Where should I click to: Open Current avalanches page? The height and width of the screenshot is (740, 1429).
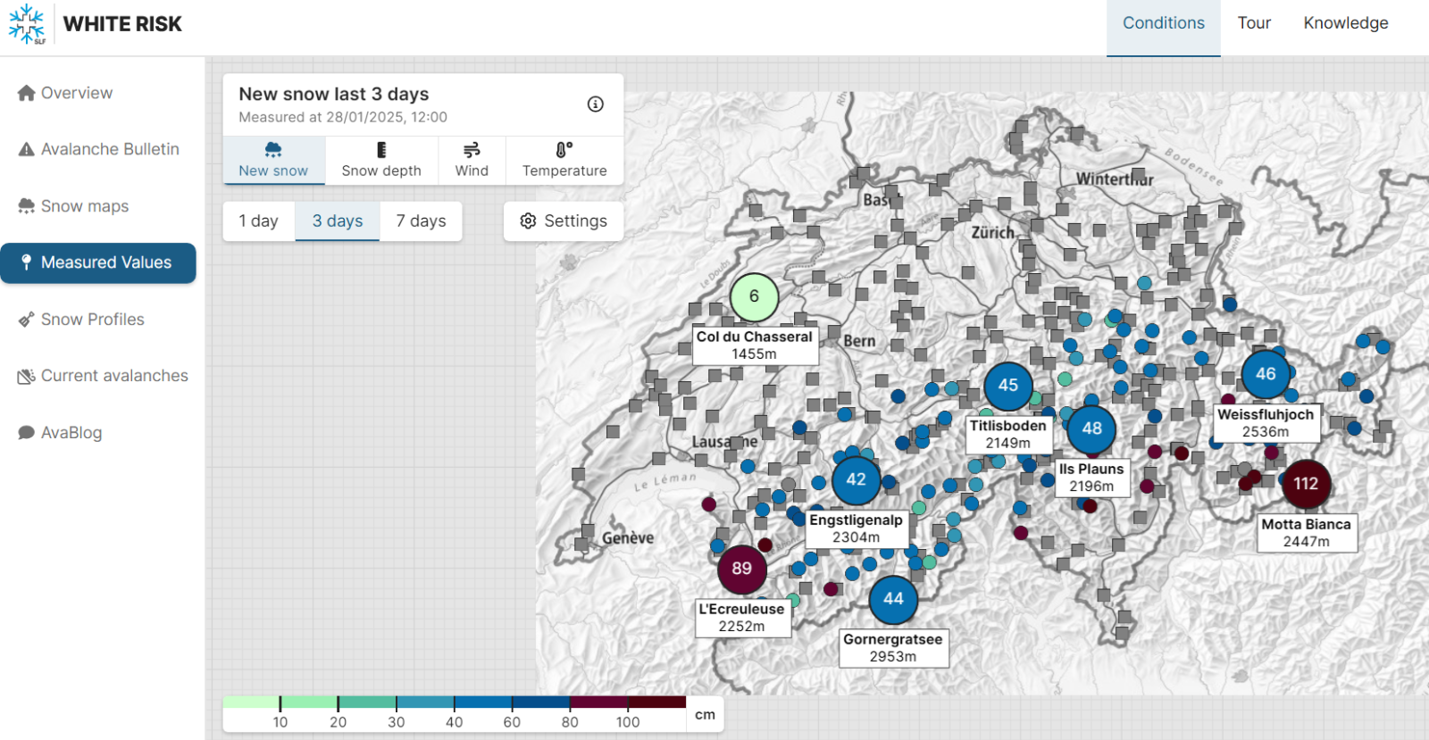(x=98, y=376)
